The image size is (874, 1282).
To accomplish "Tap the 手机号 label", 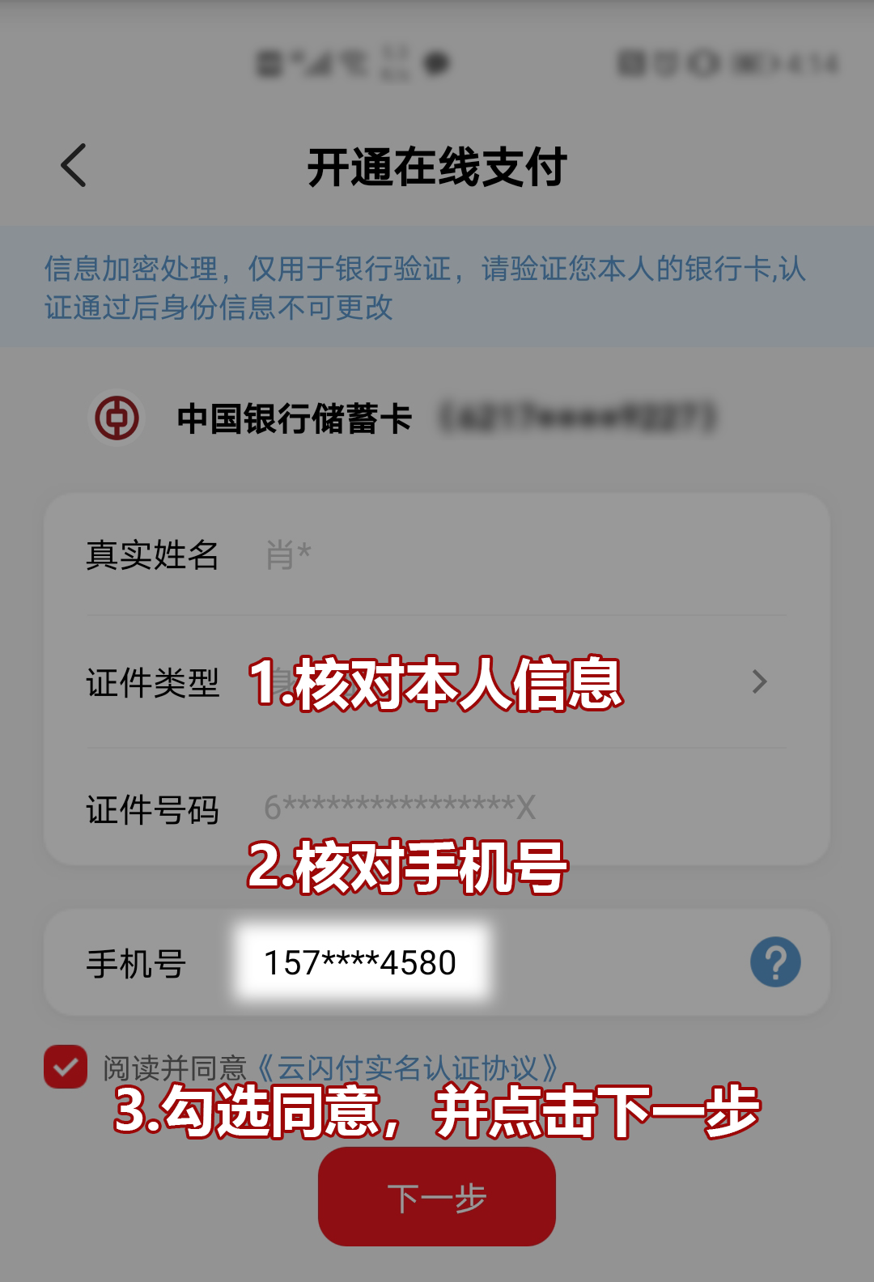I will pos(136,963).
